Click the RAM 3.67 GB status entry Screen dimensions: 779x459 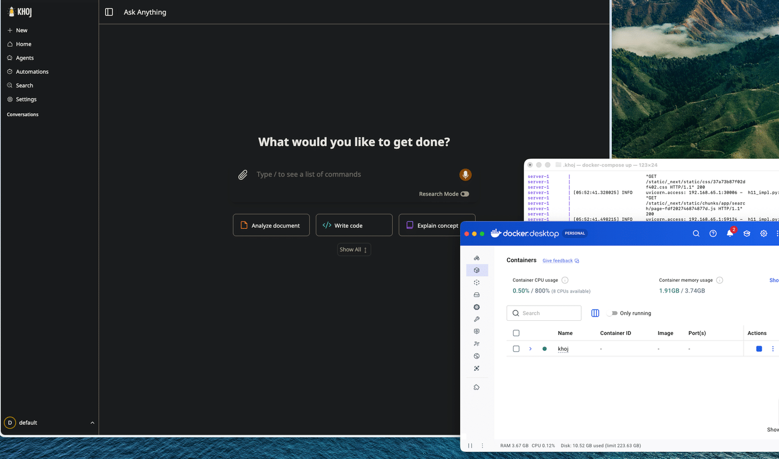coord(514,445)
